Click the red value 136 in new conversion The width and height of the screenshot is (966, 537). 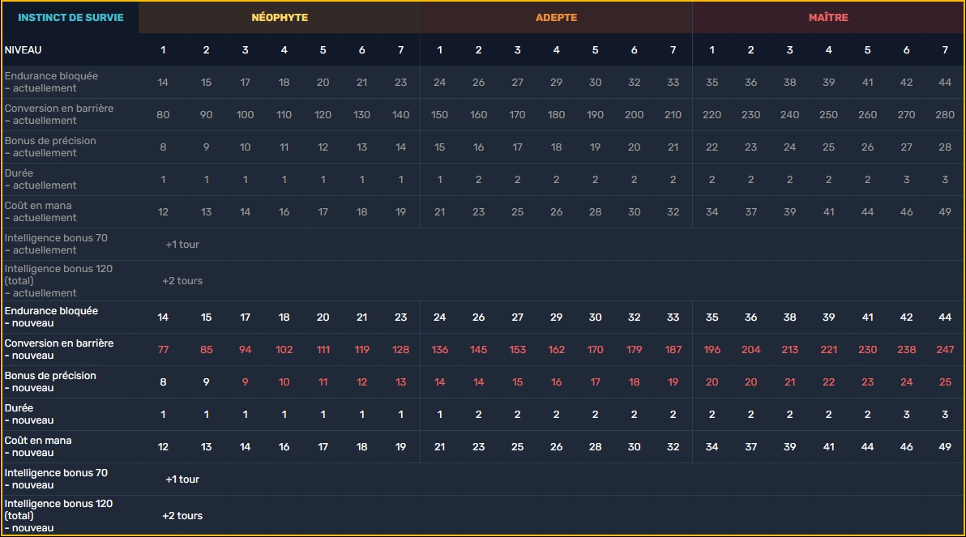440,350
